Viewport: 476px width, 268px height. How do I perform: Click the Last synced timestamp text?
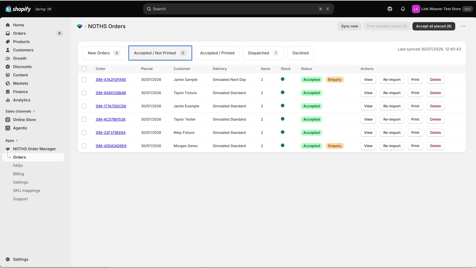(429, 49)
